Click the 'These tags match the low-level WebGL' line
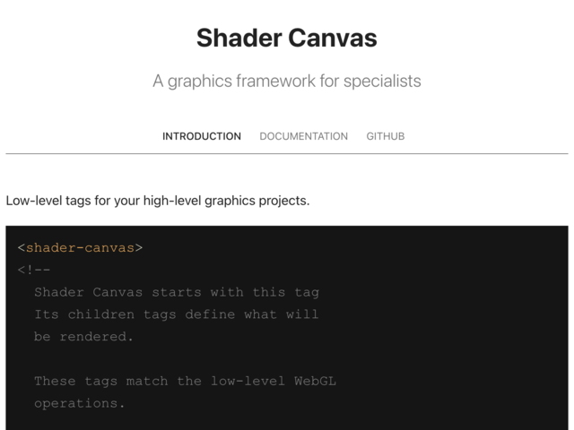Image resolution: width=574 pixels, height=430 pixels. tap(186, 381)
